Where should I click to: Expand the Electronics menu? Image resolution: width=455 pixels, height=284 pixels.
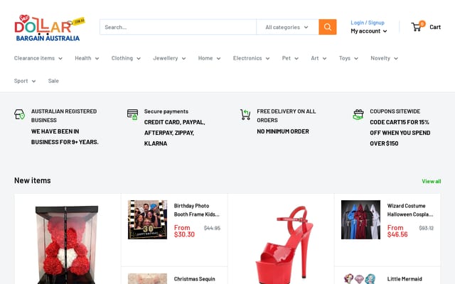coord(251,58)
